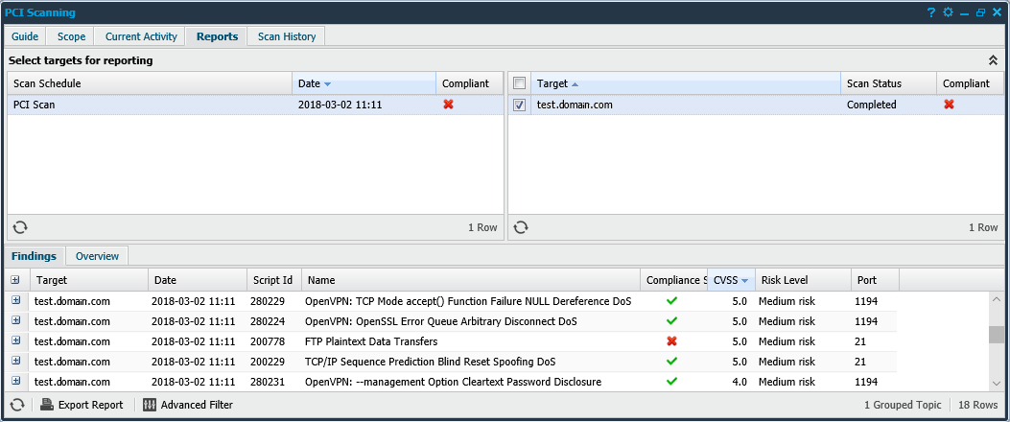Expand the TCP/IP Sequence Prediction finding row
Screen dimensions: 1010x422
(x=15, y=362)
